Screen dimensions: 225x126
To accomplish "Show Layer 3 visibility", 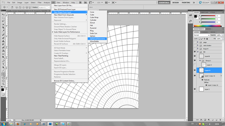I will click(195, 65).
